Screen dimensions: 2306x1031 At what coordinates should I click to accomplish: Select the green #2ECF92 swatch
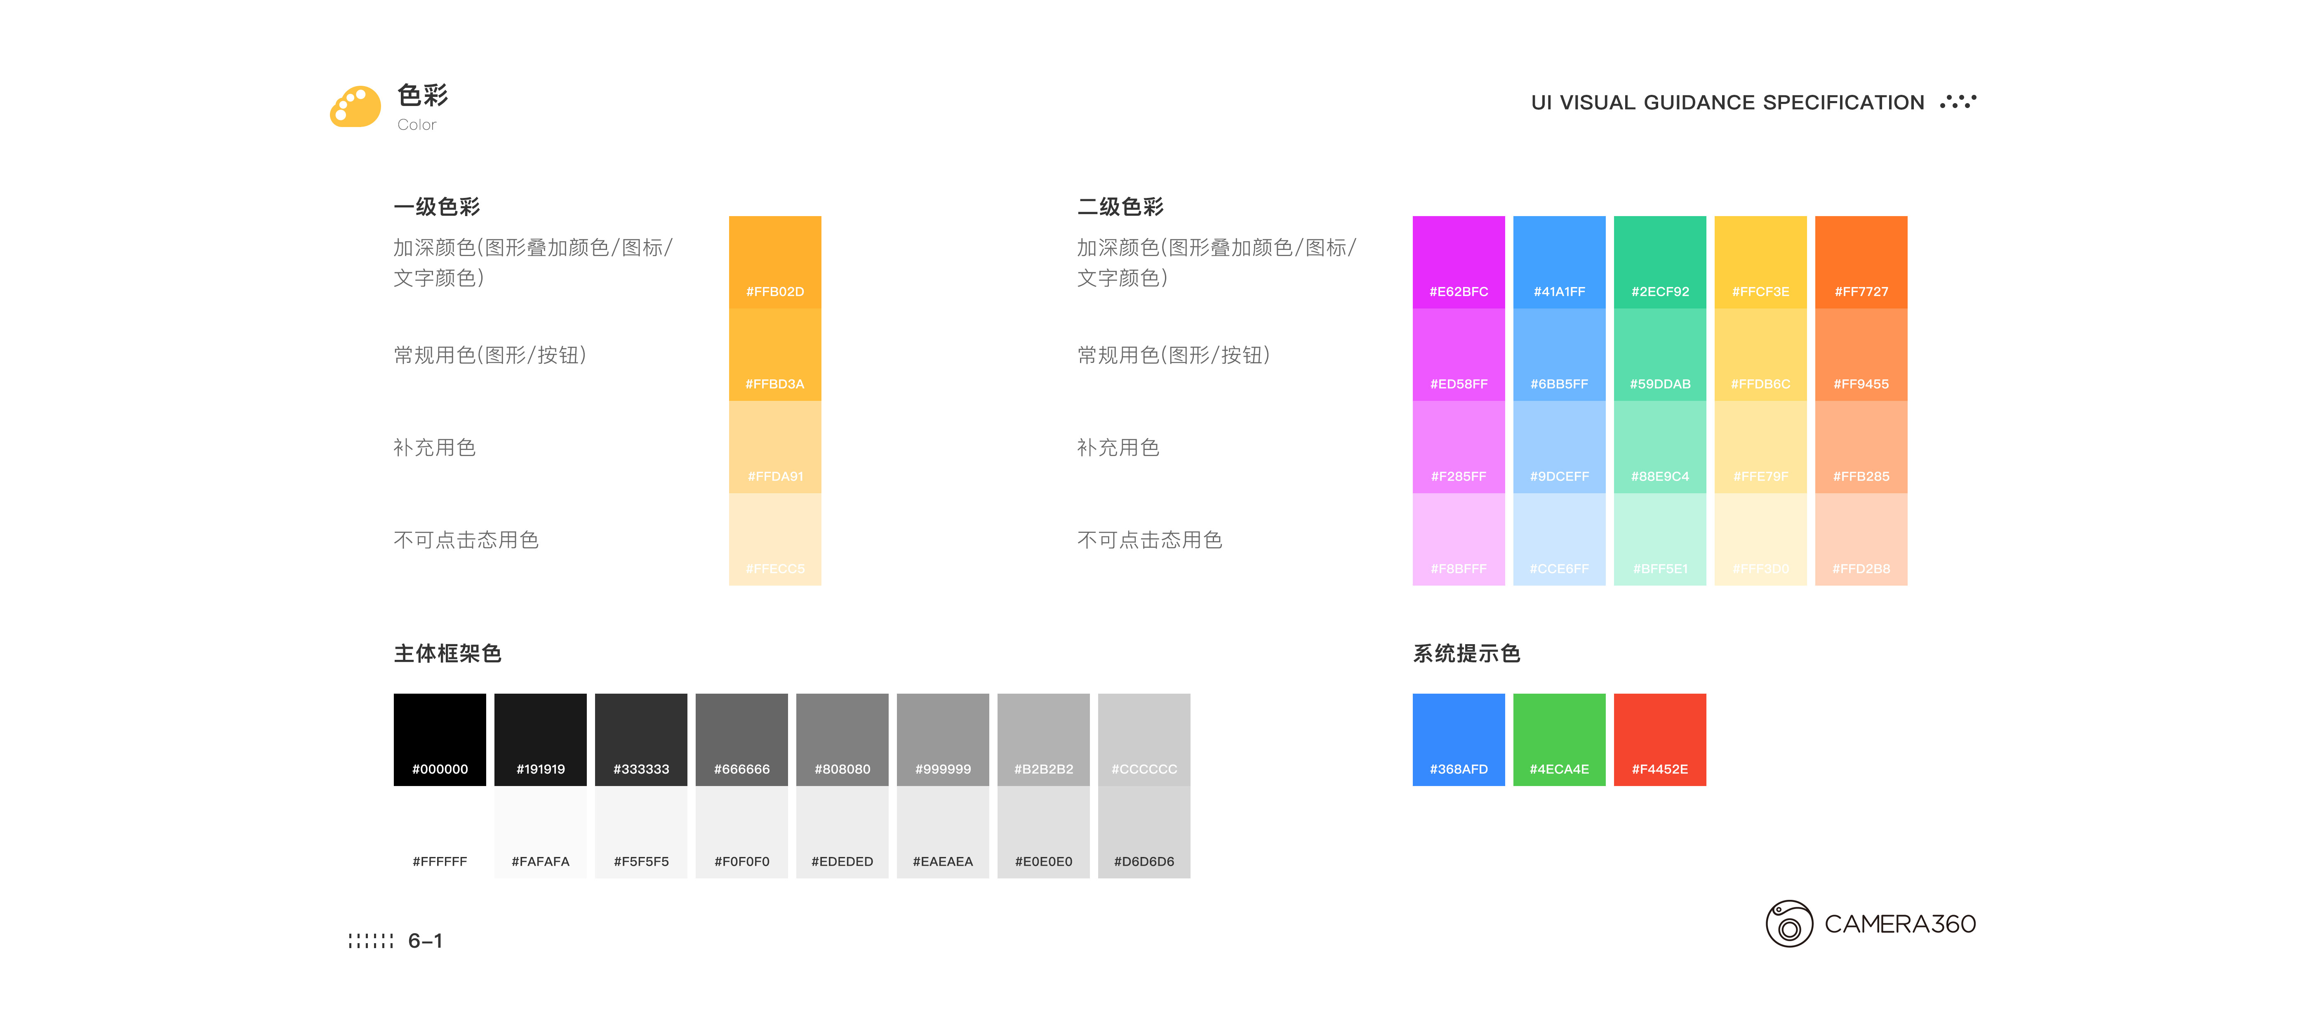pyautogui.click(x=1661, y=262)
